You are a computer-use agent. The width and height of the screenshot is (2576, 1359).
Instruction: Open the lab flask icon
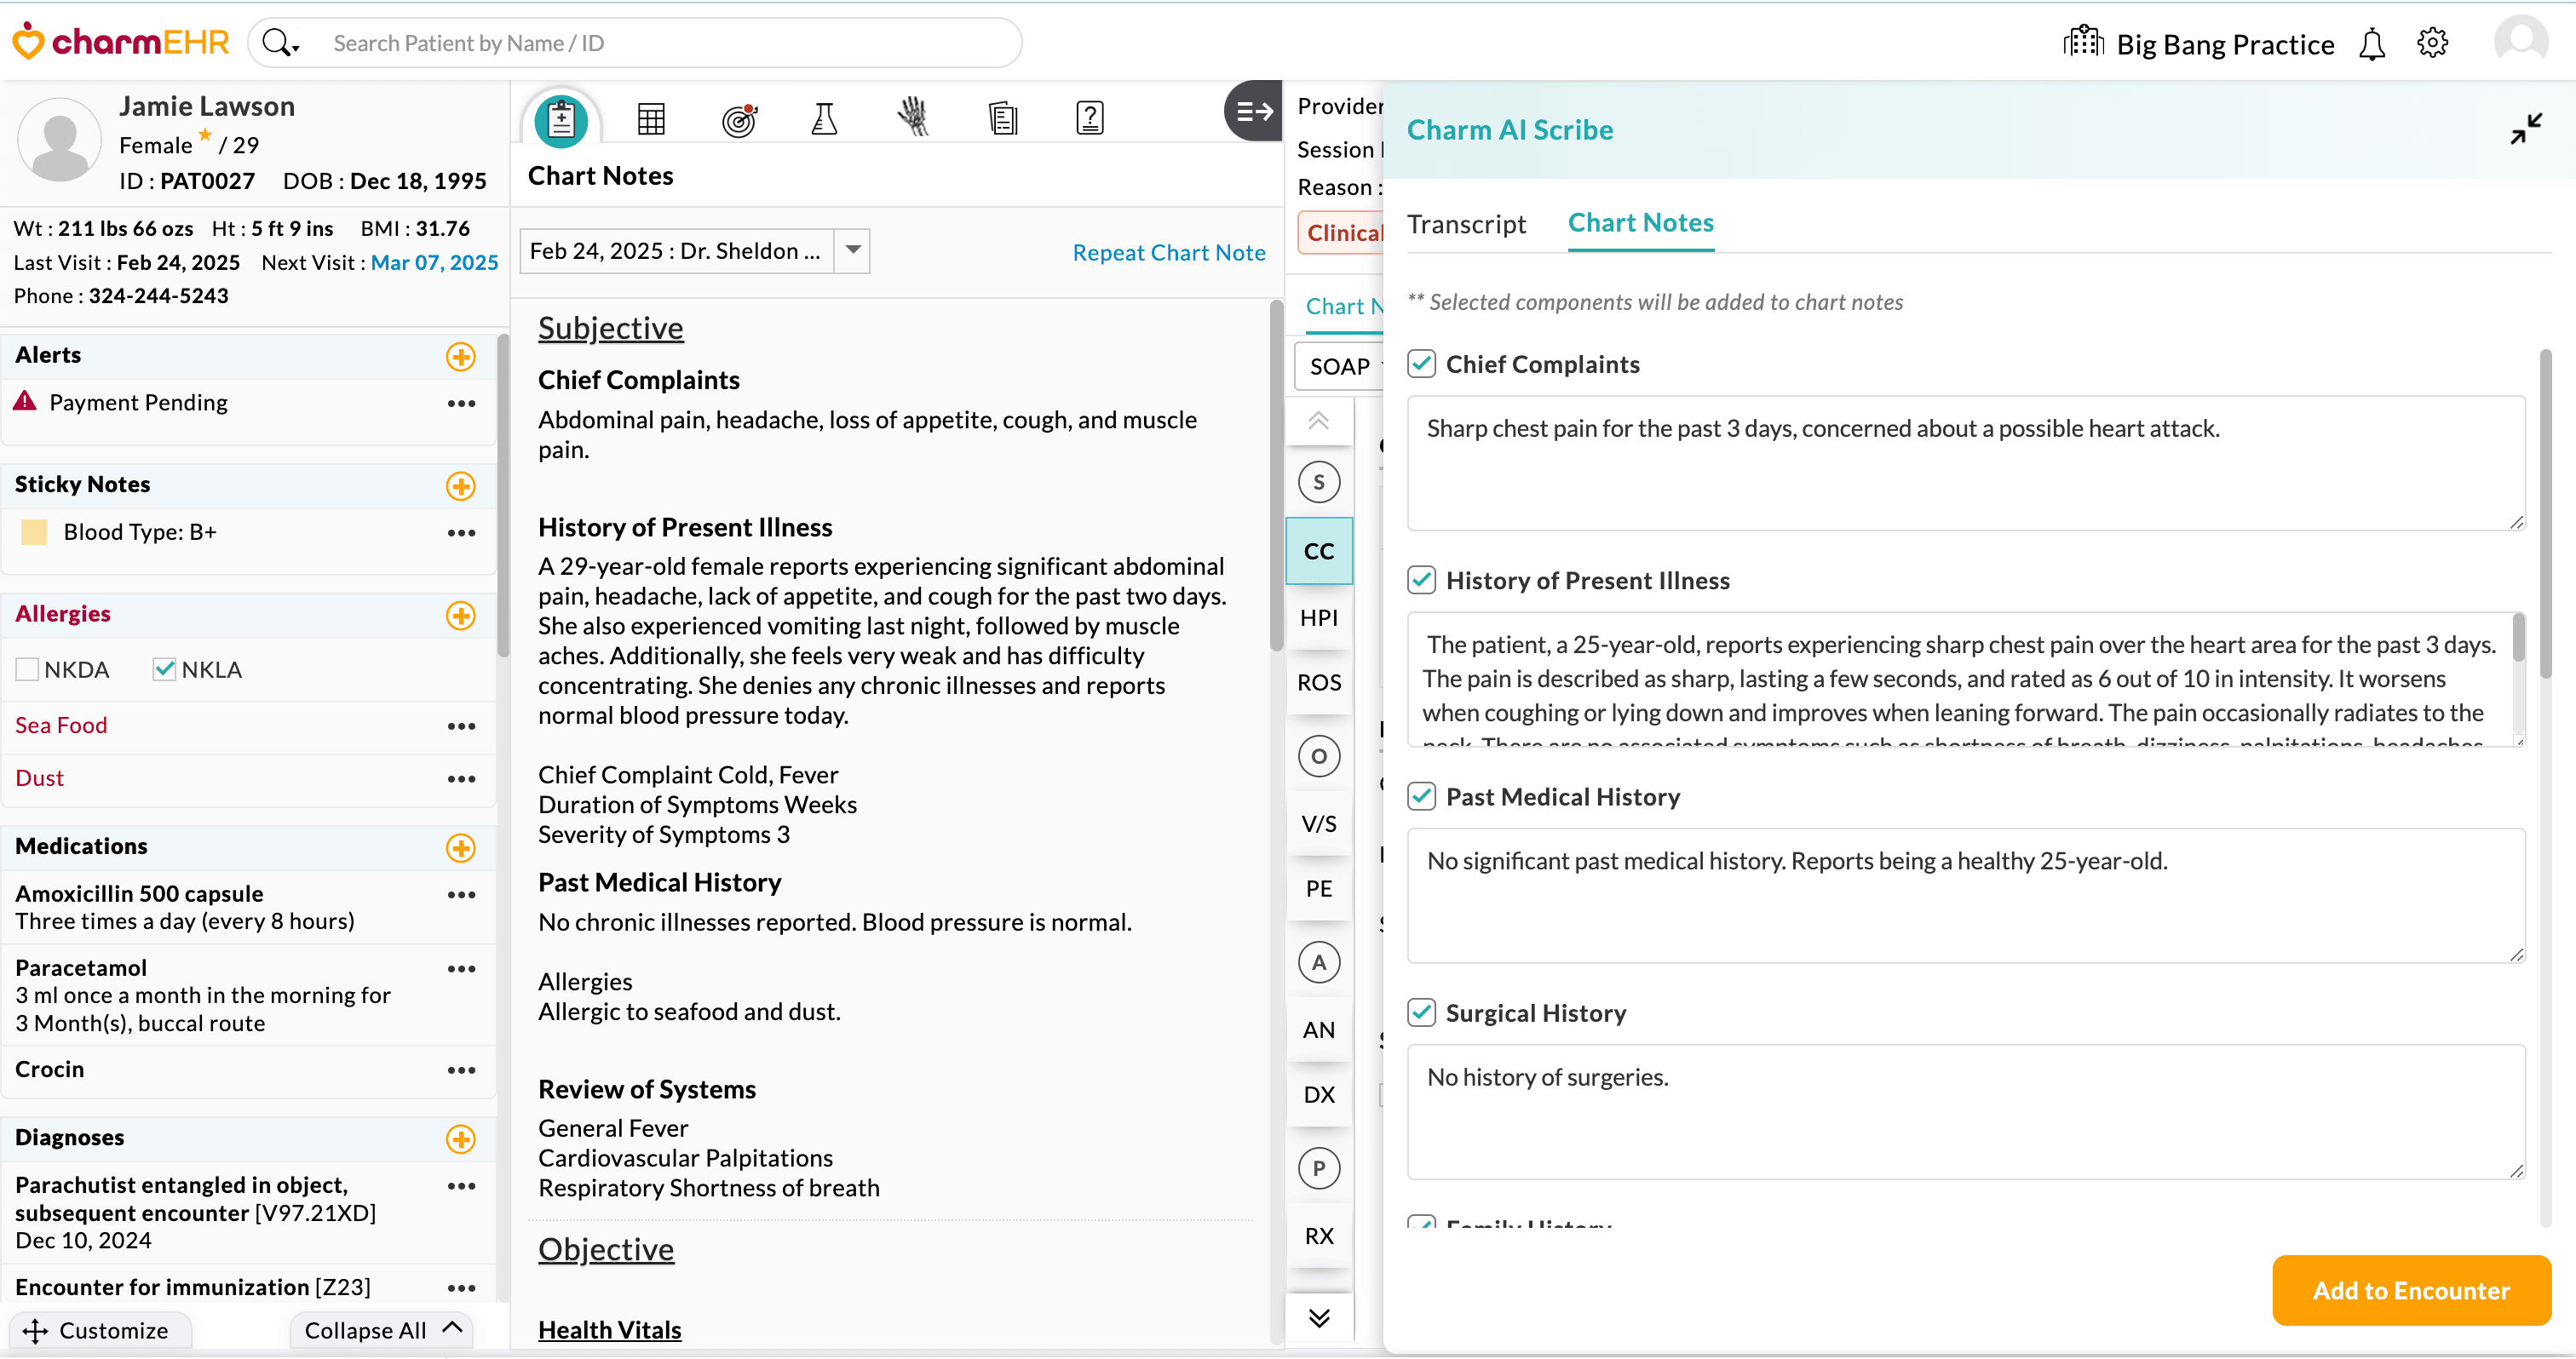(824, 119)
